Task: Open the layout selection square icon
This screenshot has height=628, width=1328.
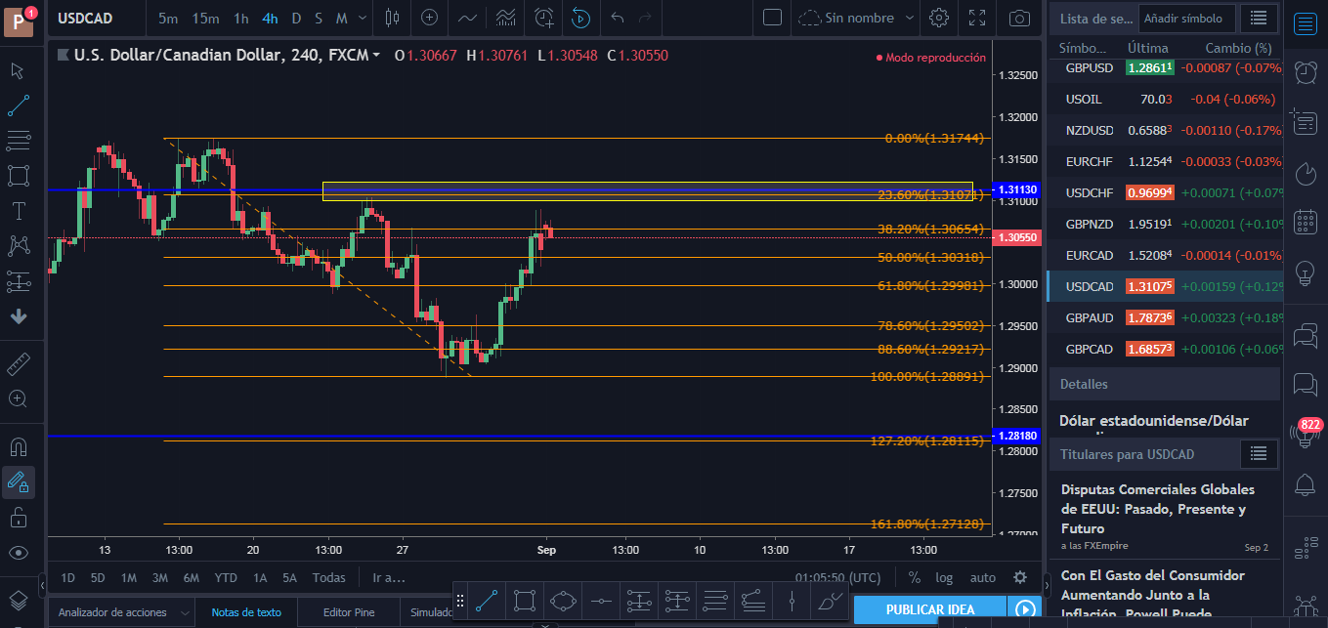Action: click(772, 18)
